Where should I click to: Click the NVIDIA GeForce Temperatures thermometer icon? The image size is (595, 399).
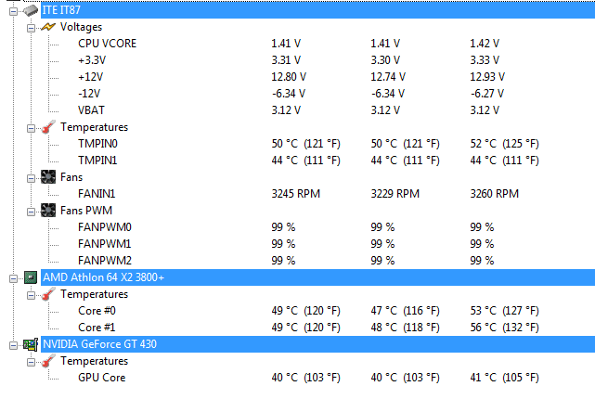(48, 361)
